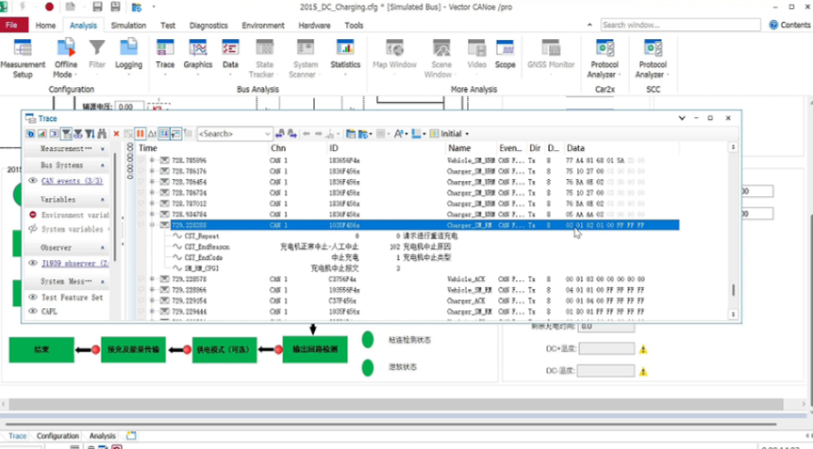Screen dimensions: 813x449
Task: Toggle visibility of CAN events filter
Action: click(33, 181)
